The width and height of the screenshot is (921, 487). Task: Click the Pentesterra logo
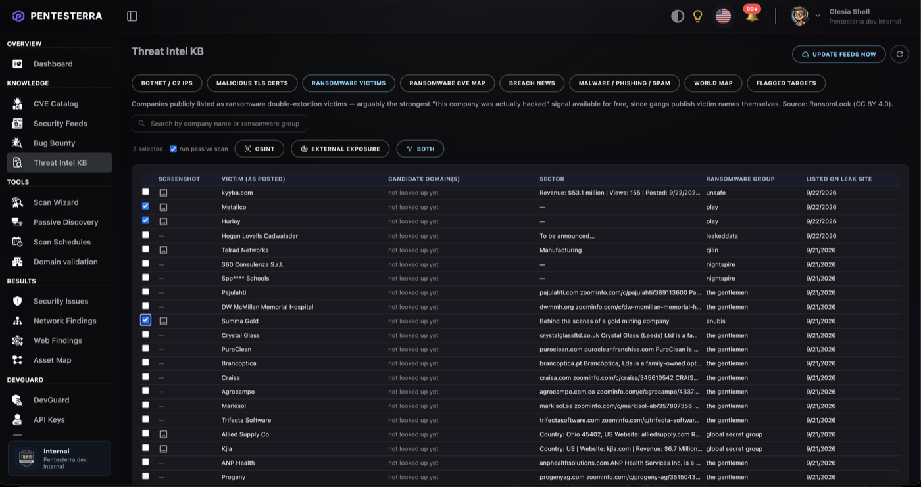coord(57,16)
